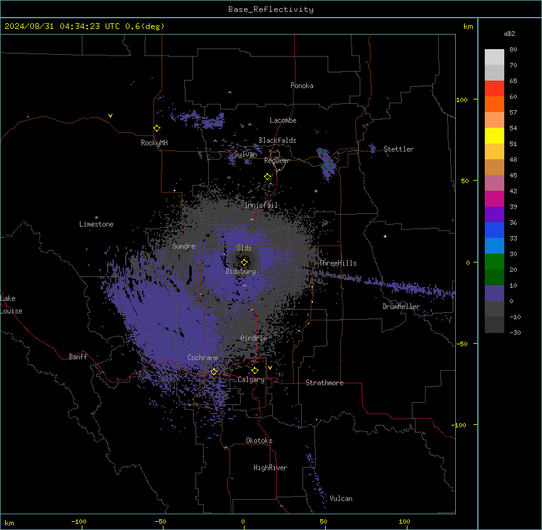Select the radar site diamond between Olds and Didsbury
The width and height of the screenshot is (542, 530).
245,262
